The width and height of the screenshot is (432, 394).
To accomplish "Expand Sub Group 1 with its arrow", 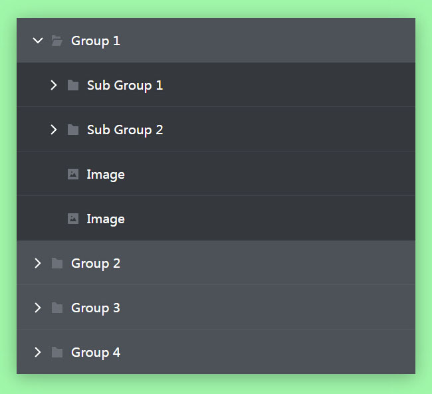I will point(54,85).
